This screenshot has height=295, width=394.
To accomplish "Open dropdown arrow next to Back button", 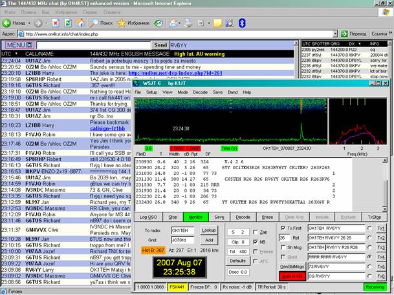I will tap(29, 23).
